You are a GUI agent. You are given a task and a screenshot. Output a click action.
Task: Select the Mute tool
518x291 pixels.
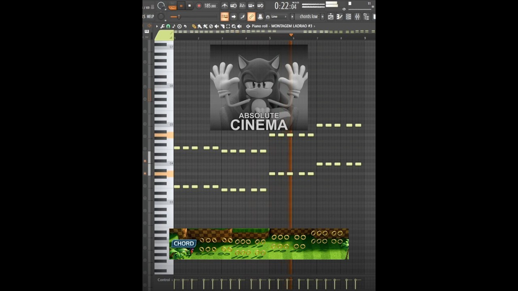pos(217,26)
